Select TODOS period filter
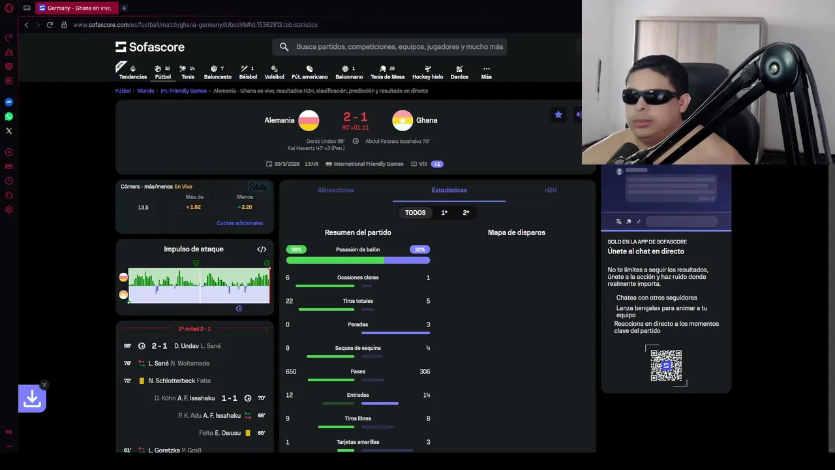This screenshot has height=470, width=835. tap(415, 213)
